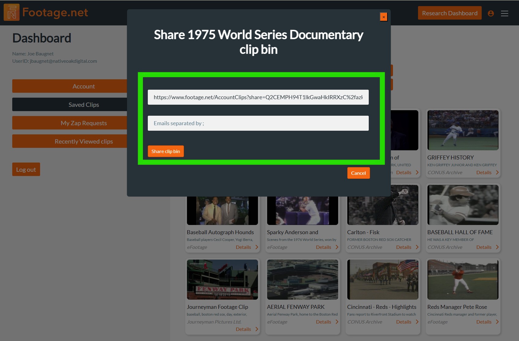The width and height of the screenshot is (519, 341).
Task: Open the hamburger menu
Action: (505, 13)
